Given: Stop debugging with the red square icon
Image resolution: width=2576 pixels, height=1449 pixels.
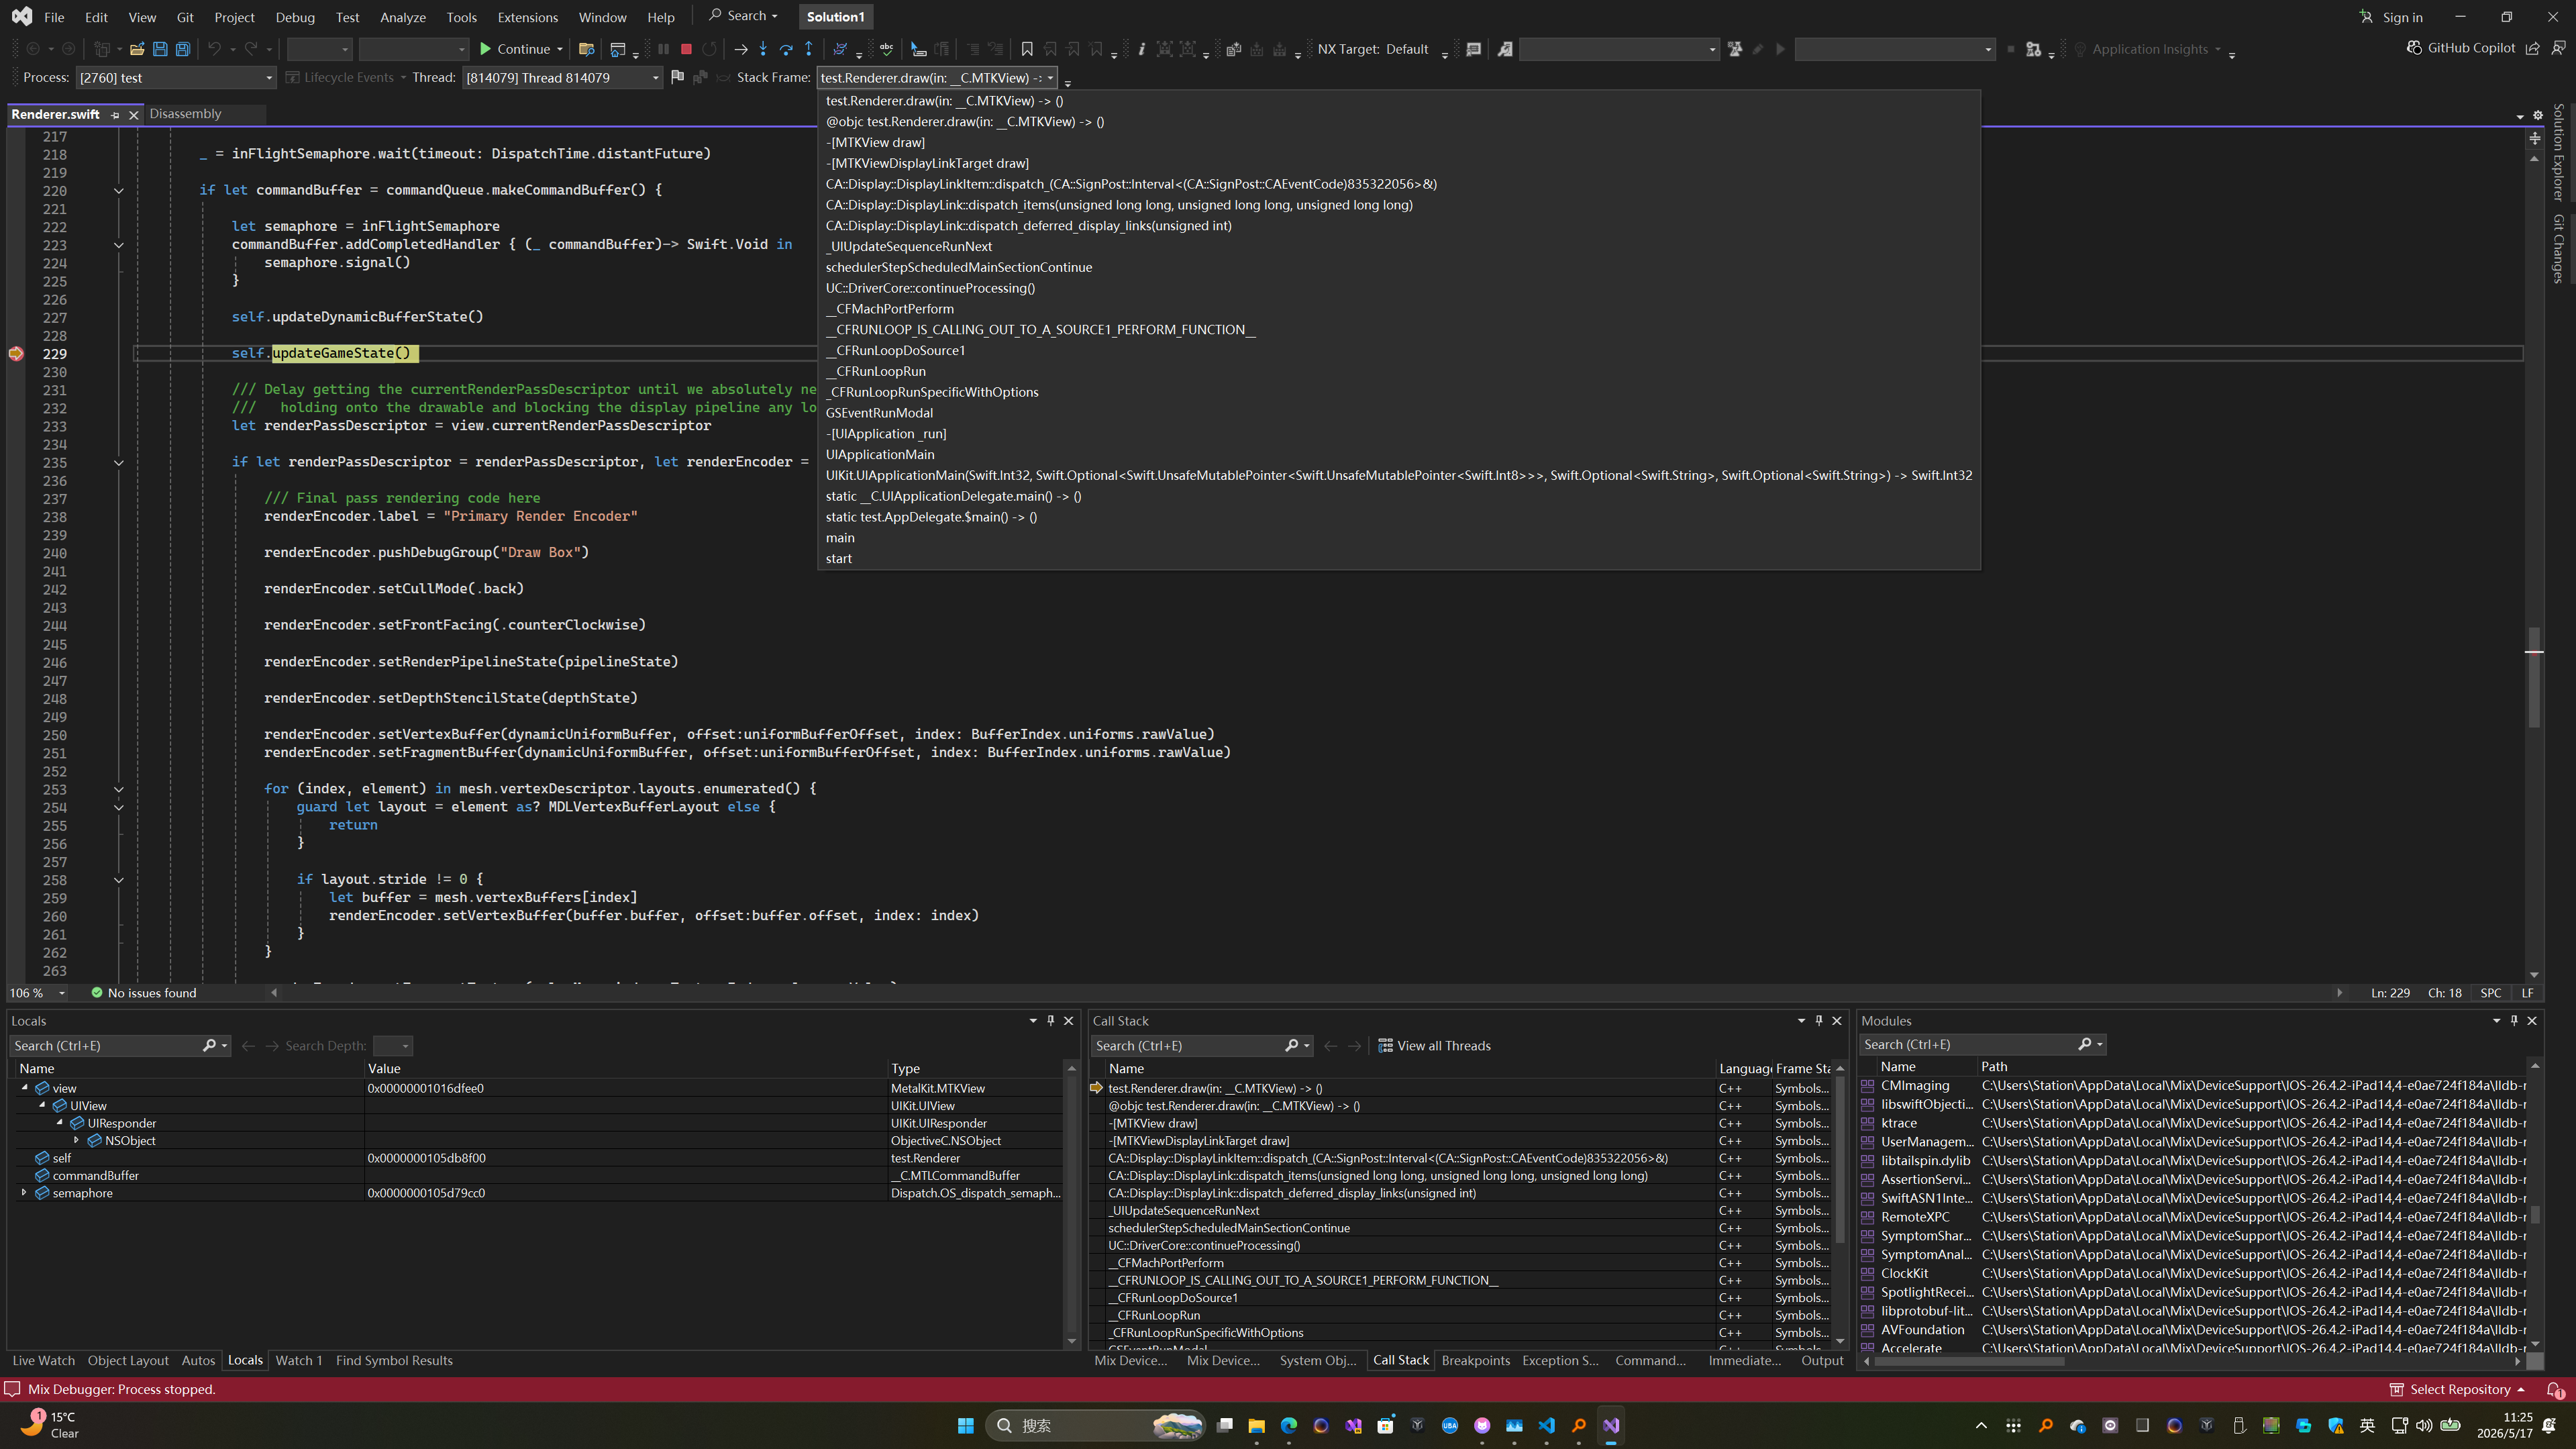Looking at the screenshot, I should (x=686, y=49).
